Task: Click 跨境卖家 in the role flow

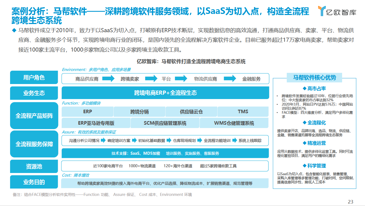Action: pyautogui.click(x=130, y=79)
